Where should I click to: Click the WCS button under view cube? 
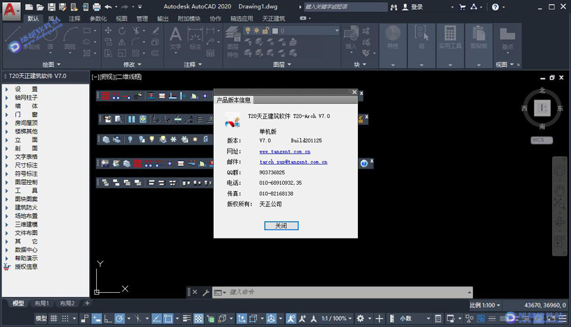pos(542,140)
